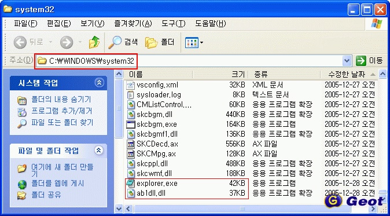Collapse the 파일 및 폴더 작업 panel
Image resolution: width=390 pixels, height=216 pixels.
pyautogui.click(x=100, y=151)
